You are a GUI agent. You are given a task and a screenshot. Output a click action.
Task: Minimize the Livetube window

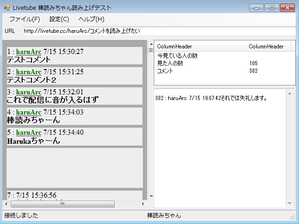coord(257,8)
